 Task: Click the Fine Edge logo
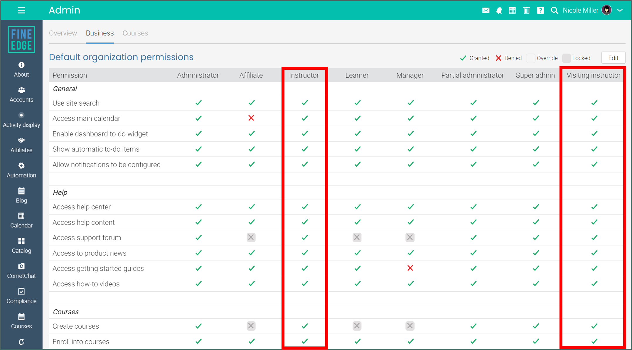click(21, 40)
